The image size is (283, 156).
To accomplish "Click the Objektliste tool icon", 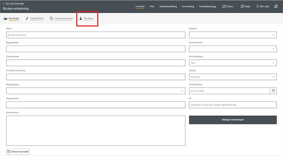I will 27,18.
